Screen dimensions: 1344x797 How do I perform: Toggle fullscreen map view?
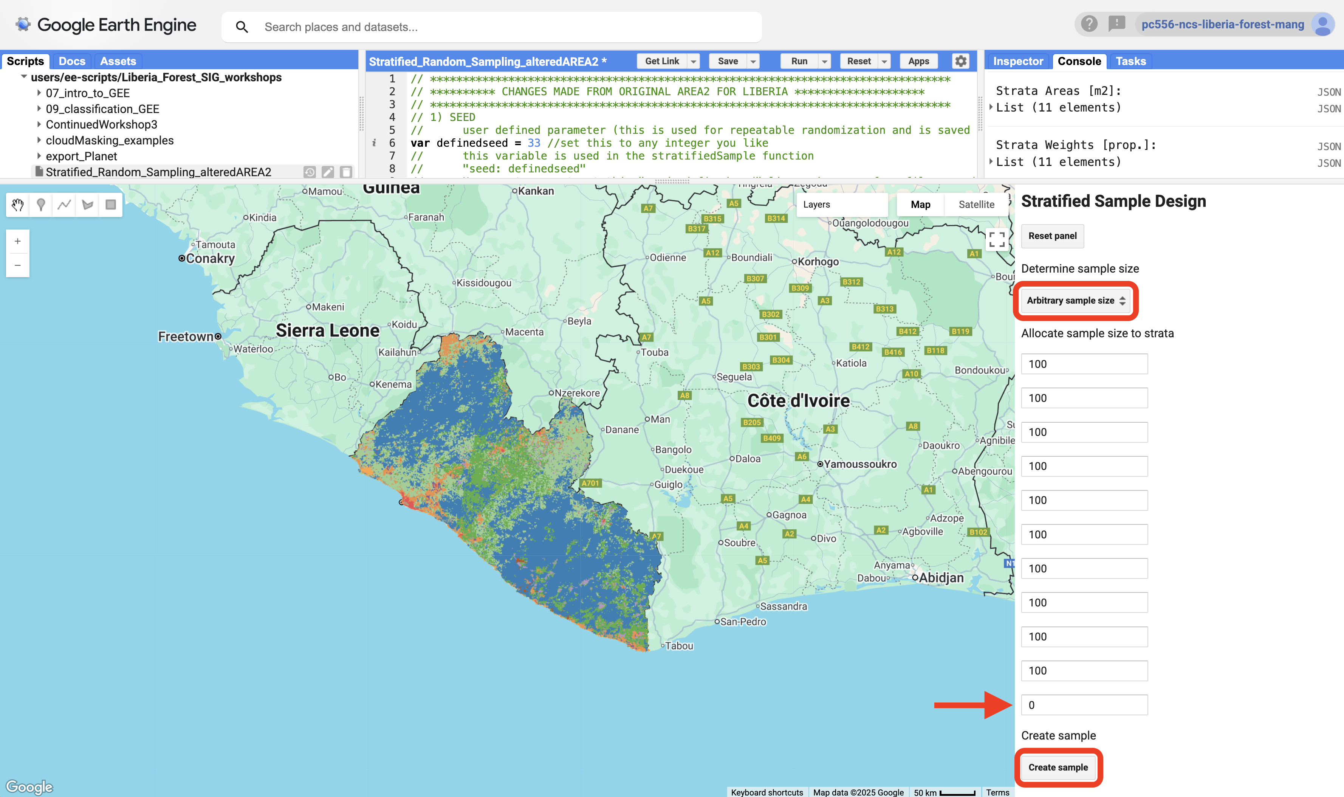pyautogui.click(x=997, y=240)
